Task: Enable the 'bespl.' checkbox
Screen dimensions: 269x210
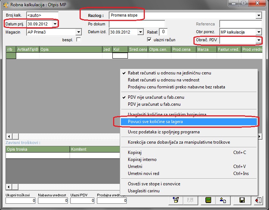Action: coord(78,40)
